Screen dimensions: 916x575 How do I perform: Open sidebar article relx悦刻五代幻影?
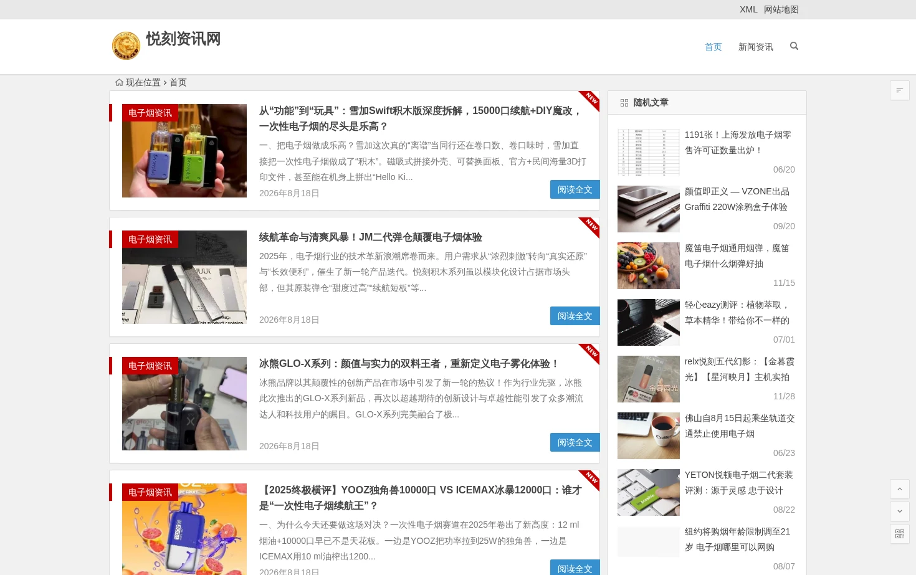(x=740, y=369)
